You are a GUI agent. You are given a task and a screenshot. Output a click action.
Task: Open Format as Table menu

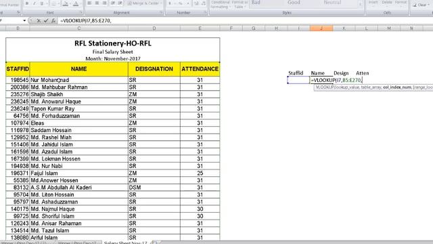[x=239, y=4]
